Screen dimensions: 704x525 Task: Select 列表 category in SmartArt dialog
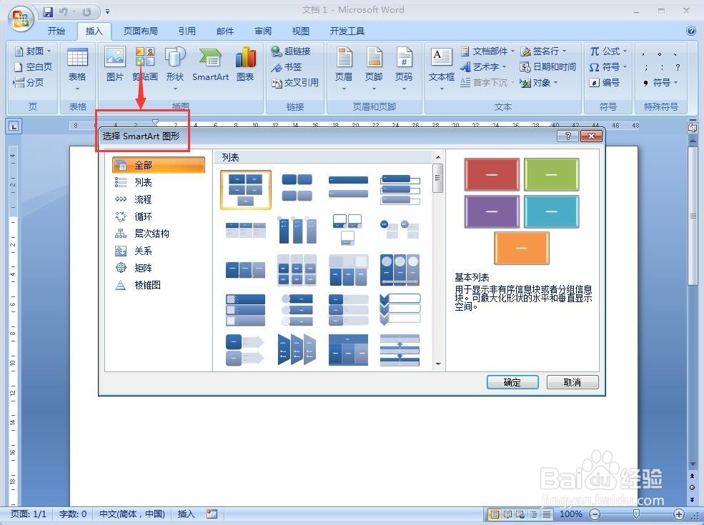pos(159,182)
